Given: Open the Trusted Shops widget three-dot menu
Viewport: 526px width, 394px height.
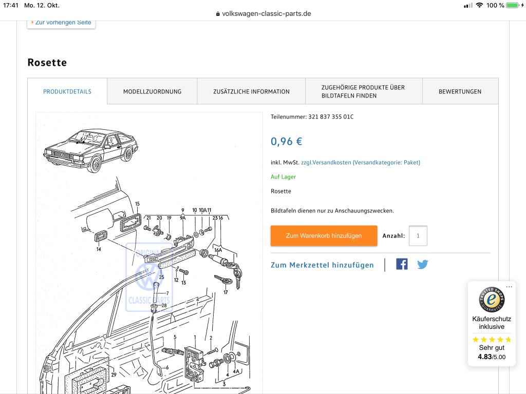Looking at the screenshot, I should click(509, 287).
